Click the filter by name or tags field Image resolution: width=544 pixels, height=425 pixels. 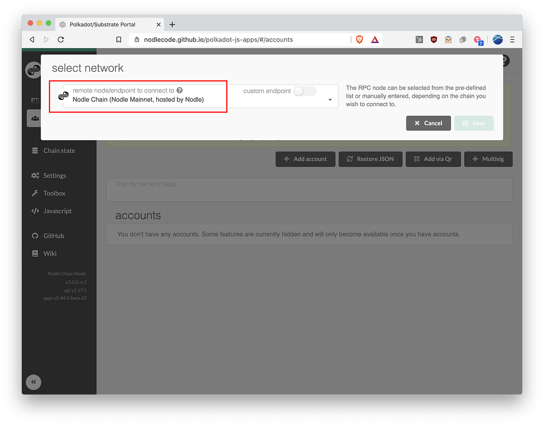click(x=309, y=190)
